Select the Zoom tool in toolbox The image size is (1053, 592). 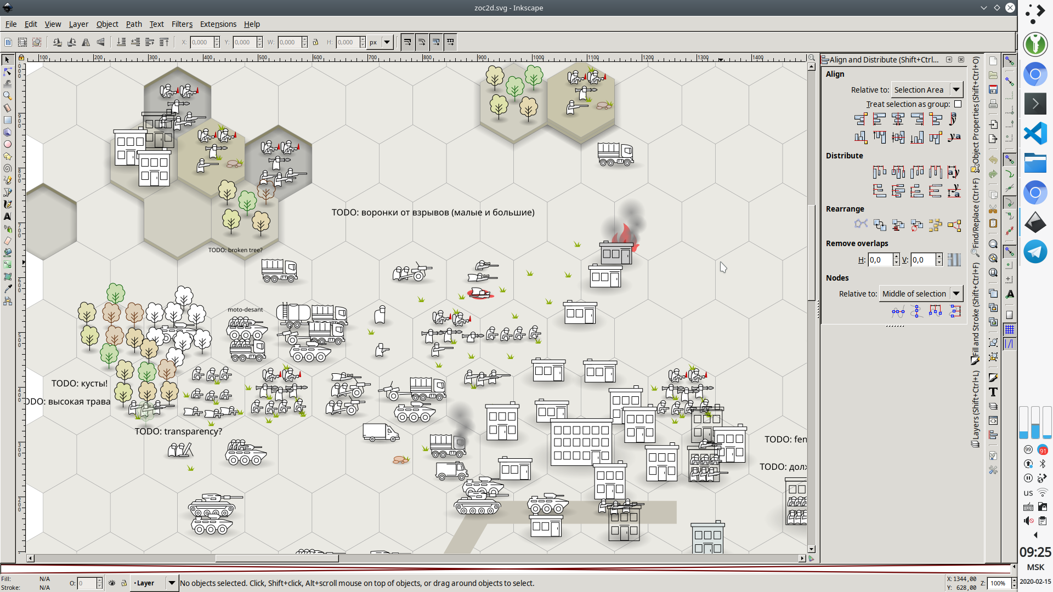click(8, 96)
